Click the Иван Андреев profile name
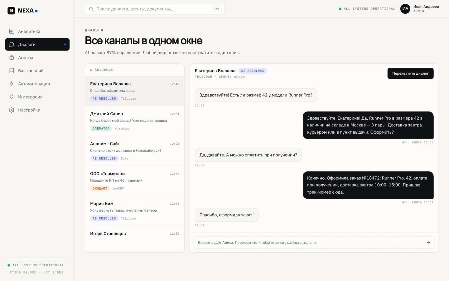Image resolution: width=449 pixels, height=281 pixels. pos(426,7)
